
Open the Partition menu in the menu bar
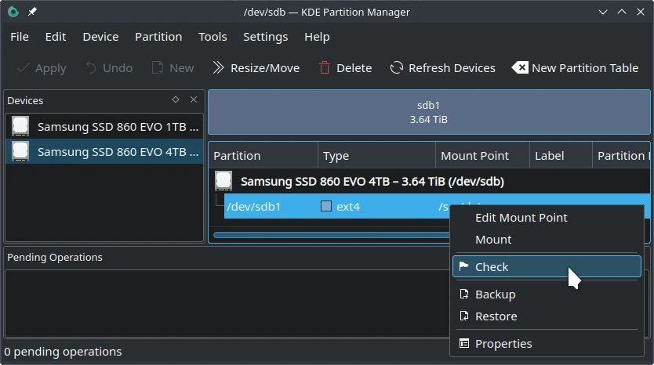(x=158, y=37)
